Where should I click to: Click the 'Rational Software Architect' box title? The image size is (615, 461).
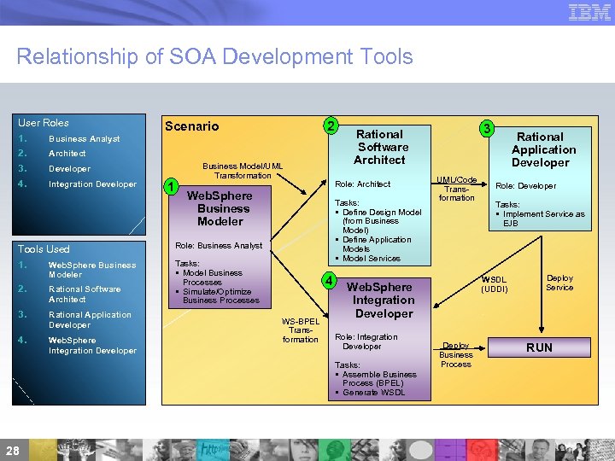pyautogui.click(x=379, y=147)
